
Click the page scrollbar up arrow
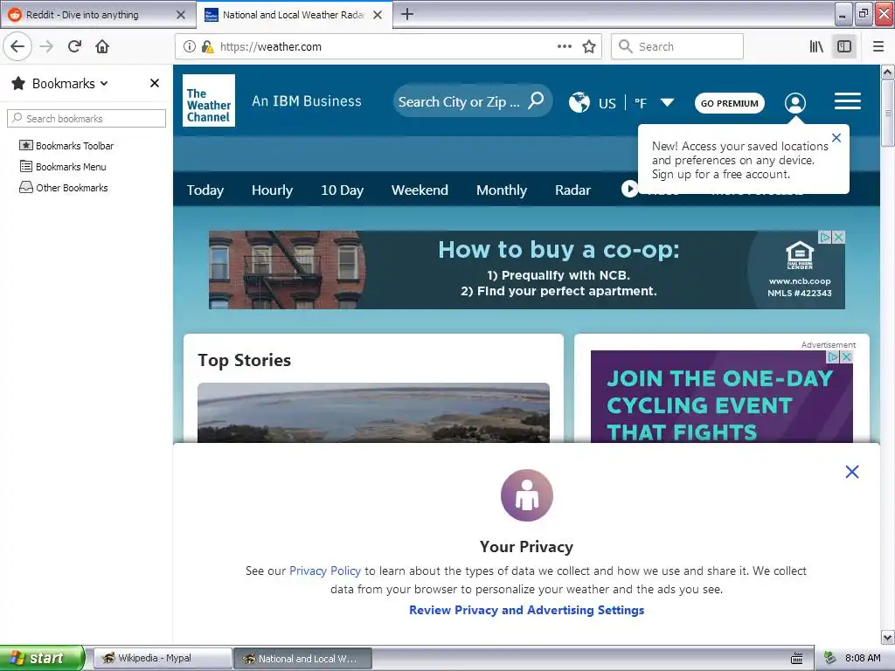pos(888,72)
